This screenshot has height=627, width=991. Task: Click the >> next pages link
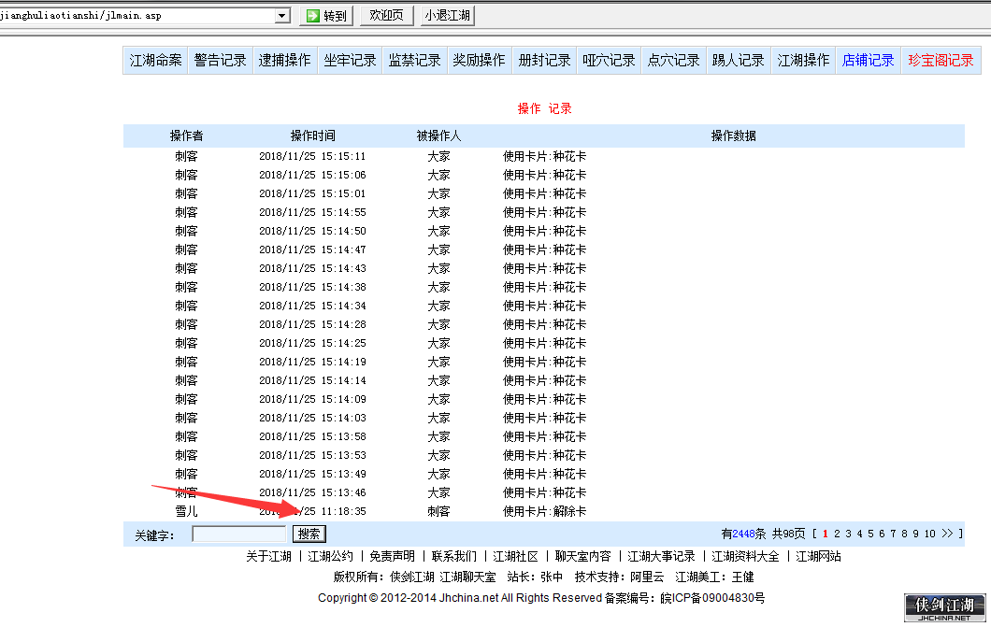click(x=947, y=534)
